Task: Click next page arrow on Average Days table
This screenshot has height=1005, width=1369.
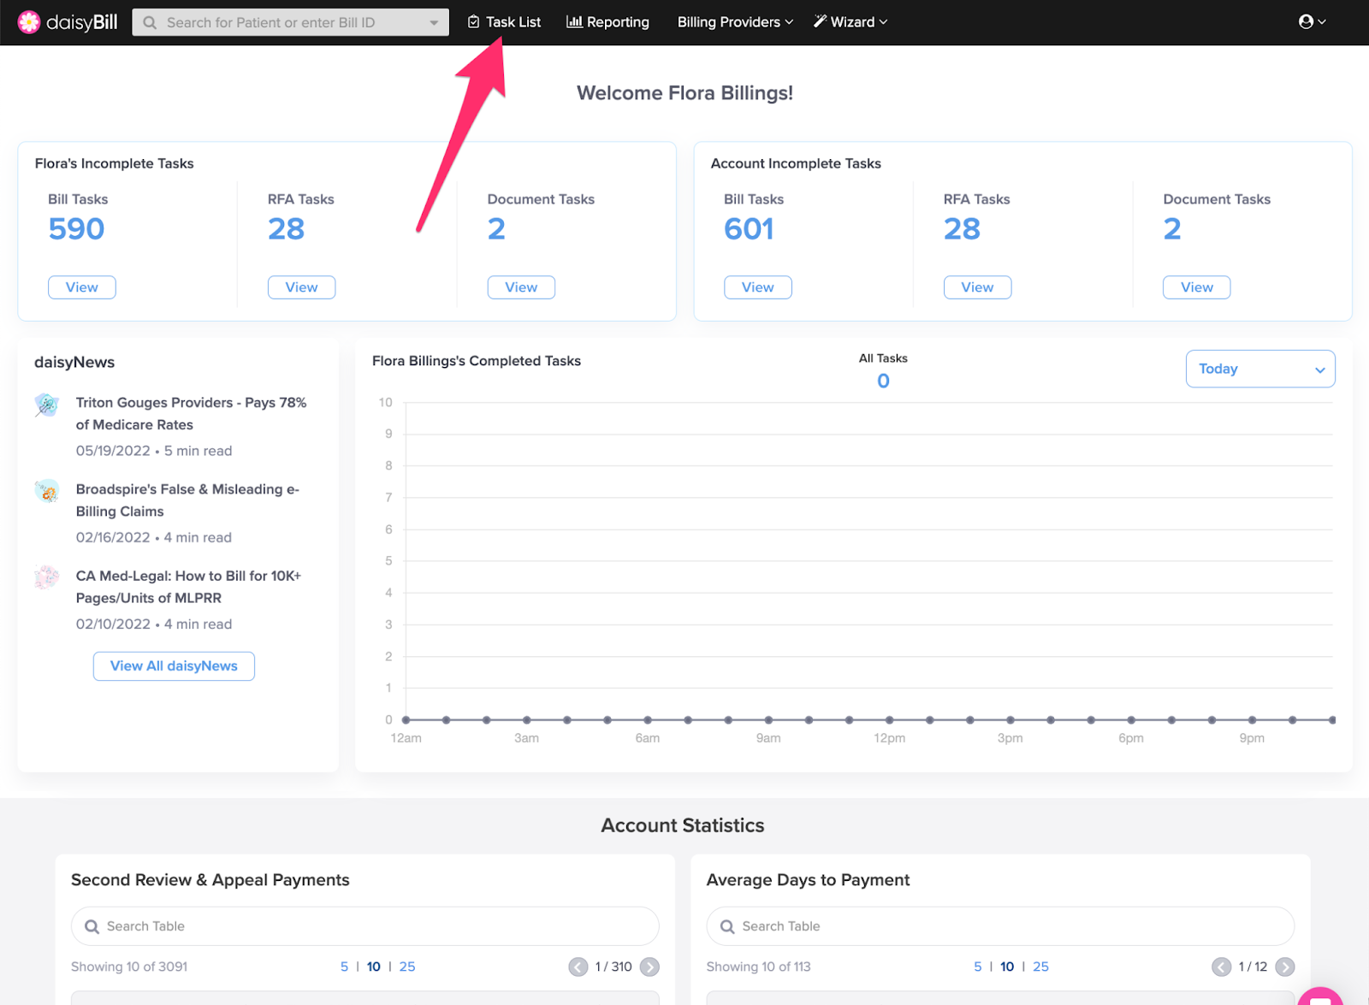Action: tap(1284, 967)
